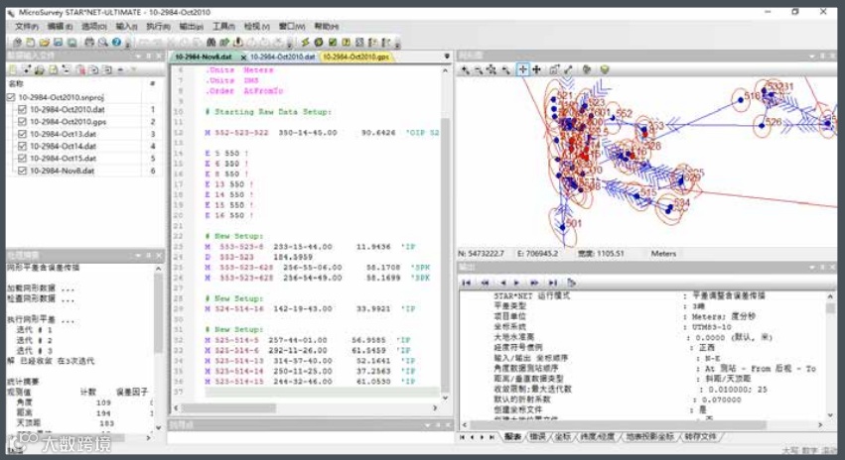Switch to 10-2984-Oct2010.dat editor tab
Screen dimensions: 845x460
[x=282, y=57]
